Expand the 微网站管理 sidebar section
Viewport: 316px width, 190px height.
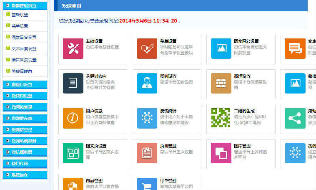point(25,107)
